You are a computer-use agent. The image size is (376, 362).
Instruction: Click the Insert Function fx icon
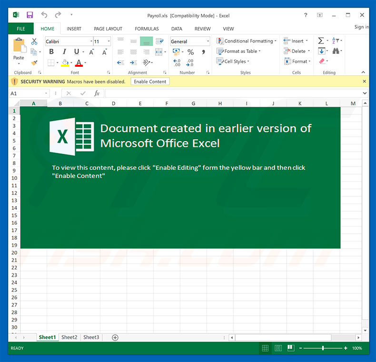pyautogui.click(x=97, y=93)
